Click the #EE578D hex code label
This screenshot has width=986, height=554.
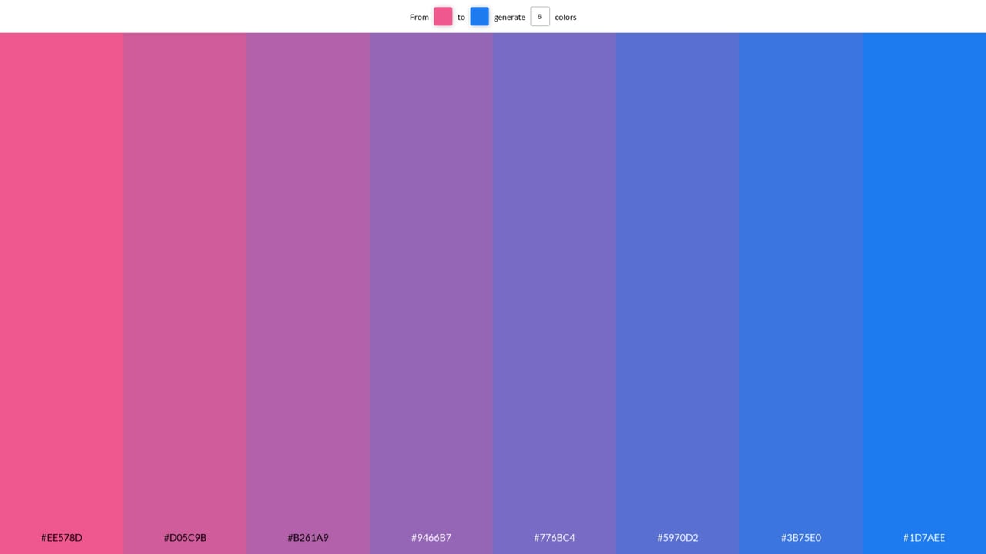click(x=62, y=538)
